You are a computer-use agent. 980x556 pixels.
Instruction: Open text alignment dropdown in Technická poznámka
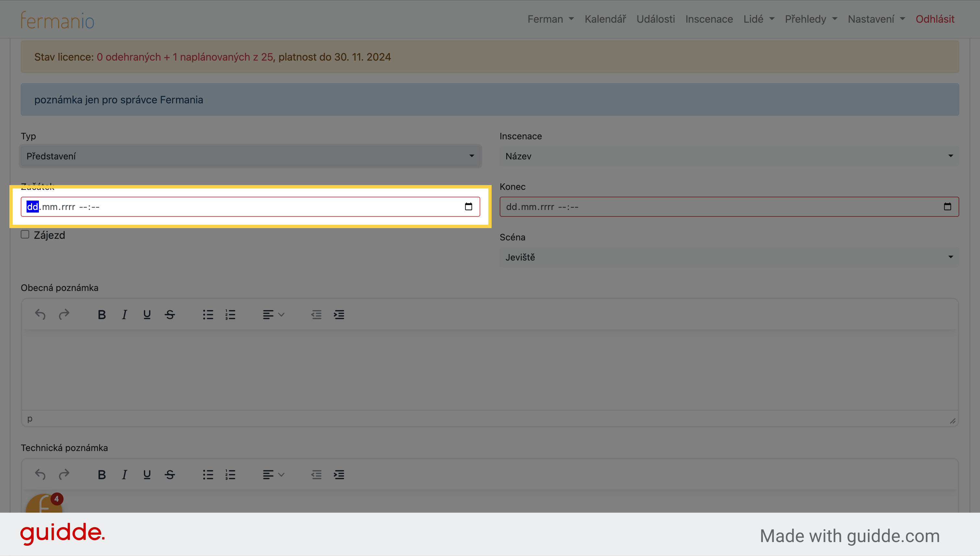pos(274,475)
